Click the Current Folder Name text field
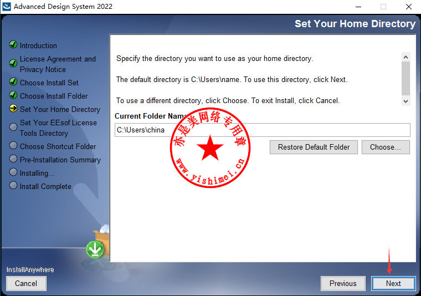 (262, 130)
